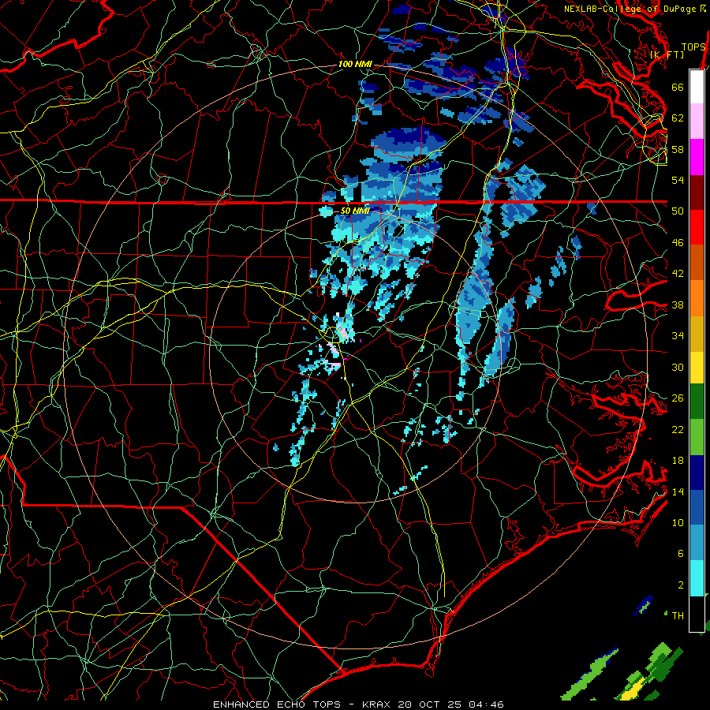Image resolution: width=710 pixels, height=710 pixels.
Task: Click the 'KRAX' radar site identifier
Action: point(377,704)
